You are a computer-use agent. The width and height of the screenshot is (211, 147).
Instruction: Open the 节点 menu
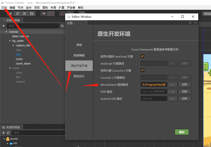[21, 8]
